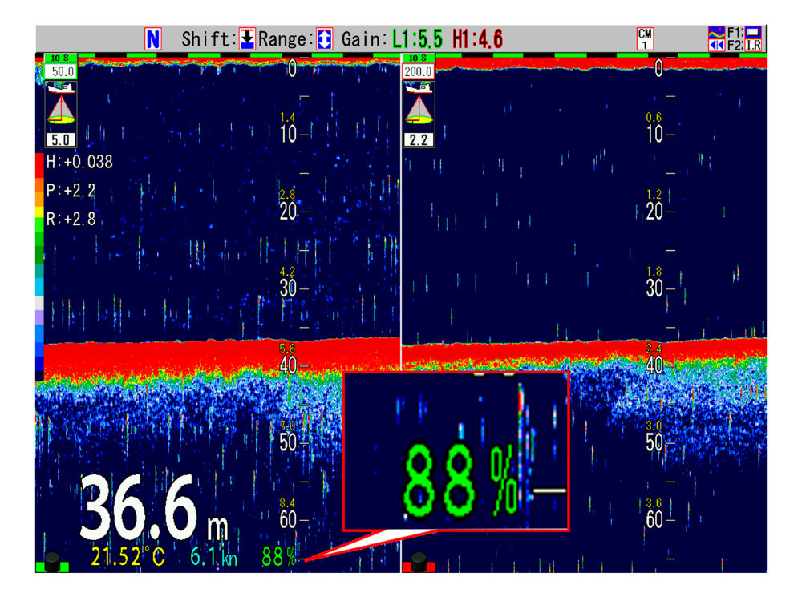Toggle the green transducer indicator at bottom left

coord(53,563)
